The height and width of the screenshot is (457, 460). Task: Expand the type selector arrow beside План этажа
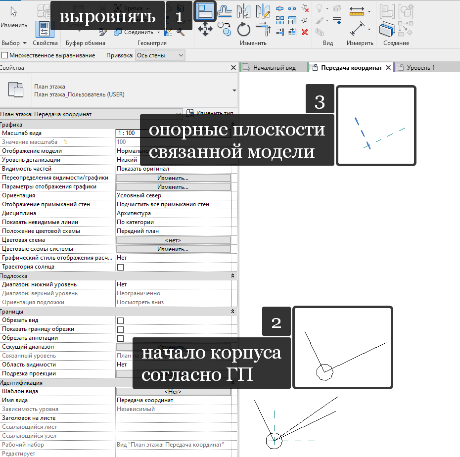pos(234,91)
